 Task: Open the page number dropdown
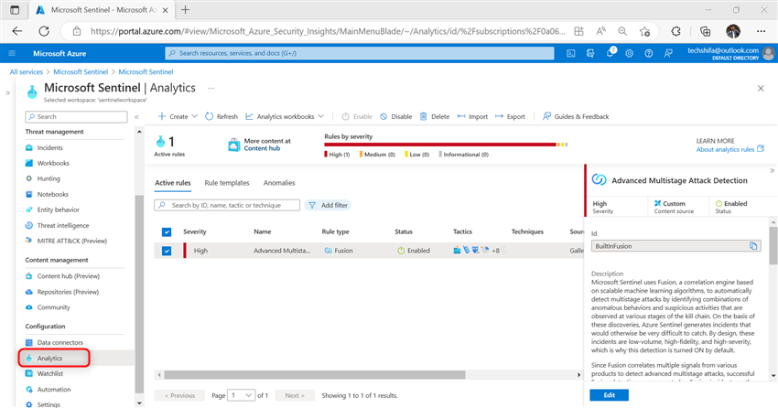coord(241,395)
